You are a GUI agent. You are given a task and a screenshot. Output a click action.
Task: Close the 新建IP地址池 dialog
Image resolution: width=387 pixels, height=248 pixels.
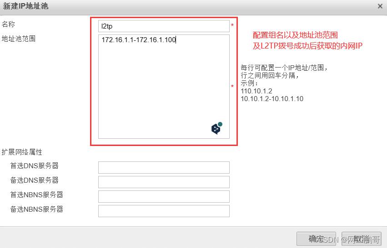click(x=380, y=6)
